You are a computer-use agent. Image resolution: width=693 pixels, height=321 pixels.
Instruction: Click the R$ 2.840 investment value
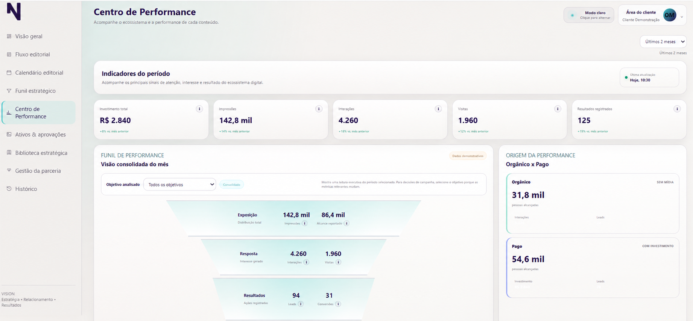tap(115, 121)
